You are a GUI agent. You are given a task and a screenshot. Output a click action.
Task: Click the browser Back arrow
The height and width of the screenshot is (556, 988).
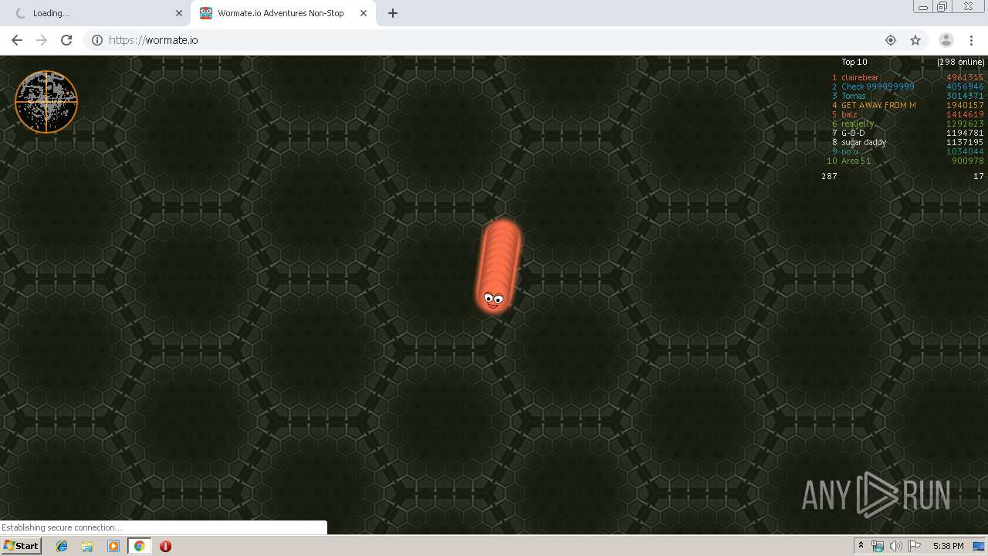point(17,40)
